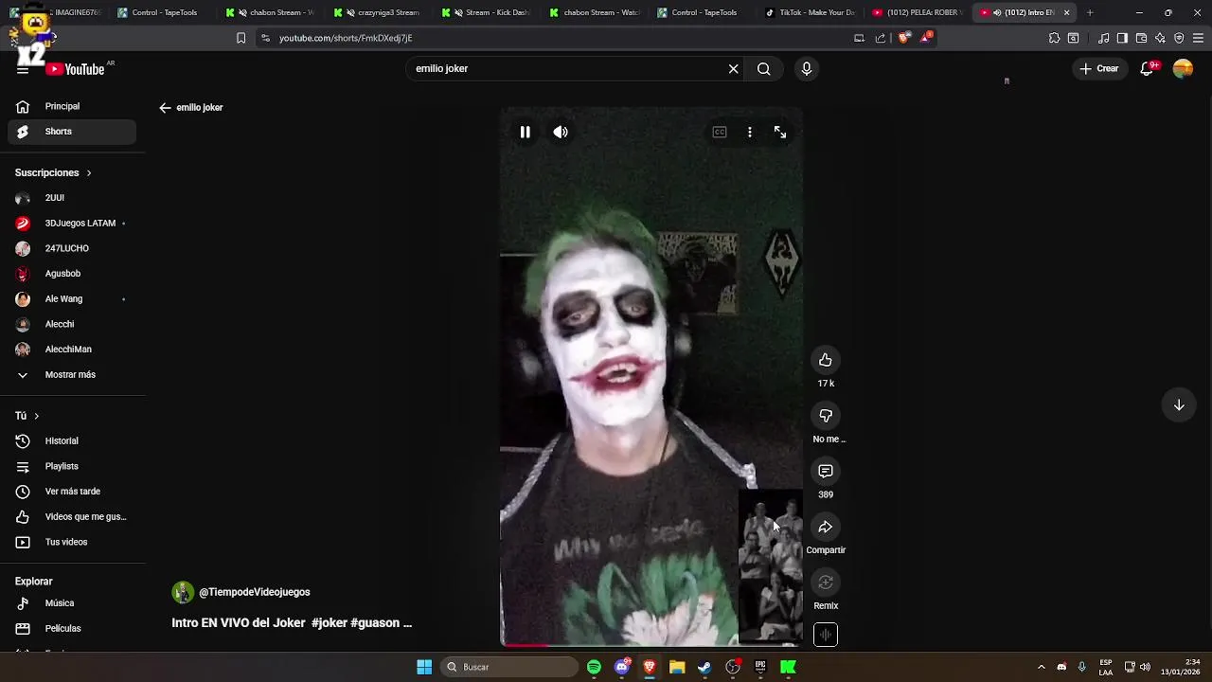
Task: Open Brave main hamburger menu
Action: (1199, 38)
